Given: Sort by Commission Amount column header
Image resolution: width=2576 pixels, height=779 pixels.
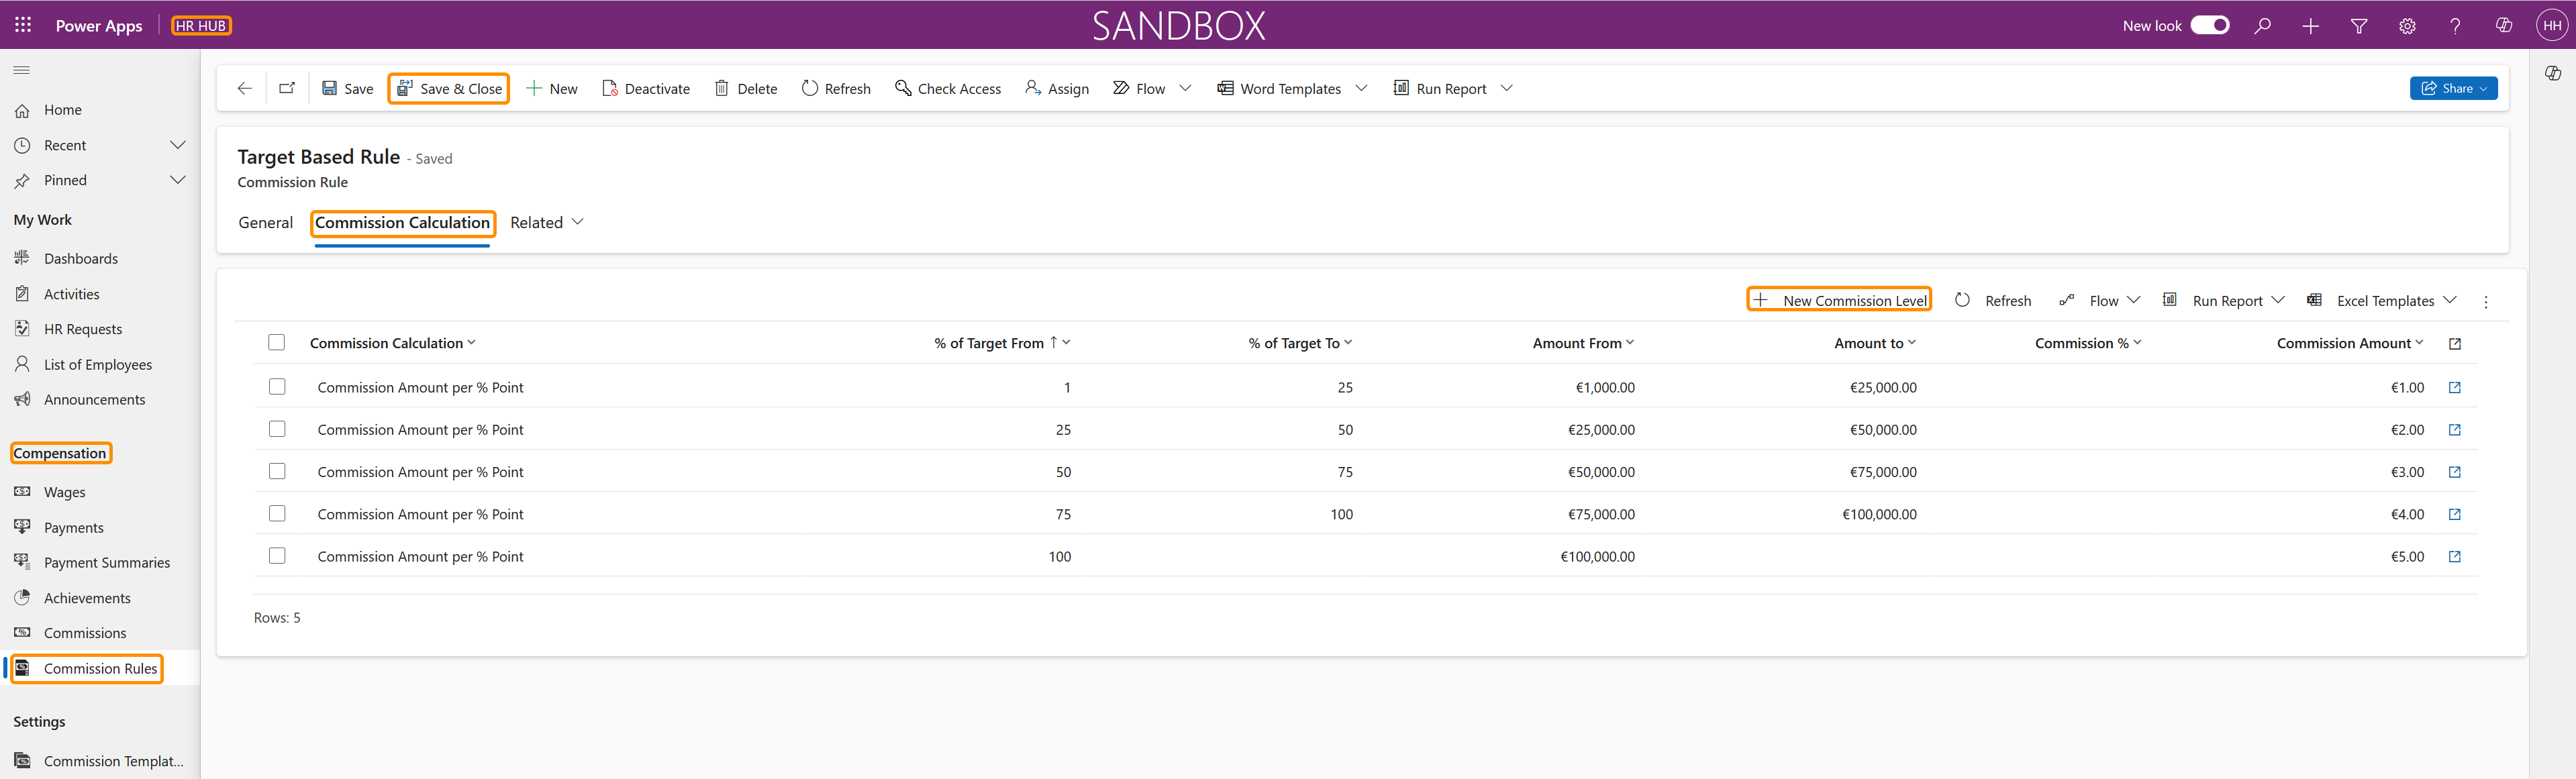Looking at the screenshot, I should tap(2343, 343).
